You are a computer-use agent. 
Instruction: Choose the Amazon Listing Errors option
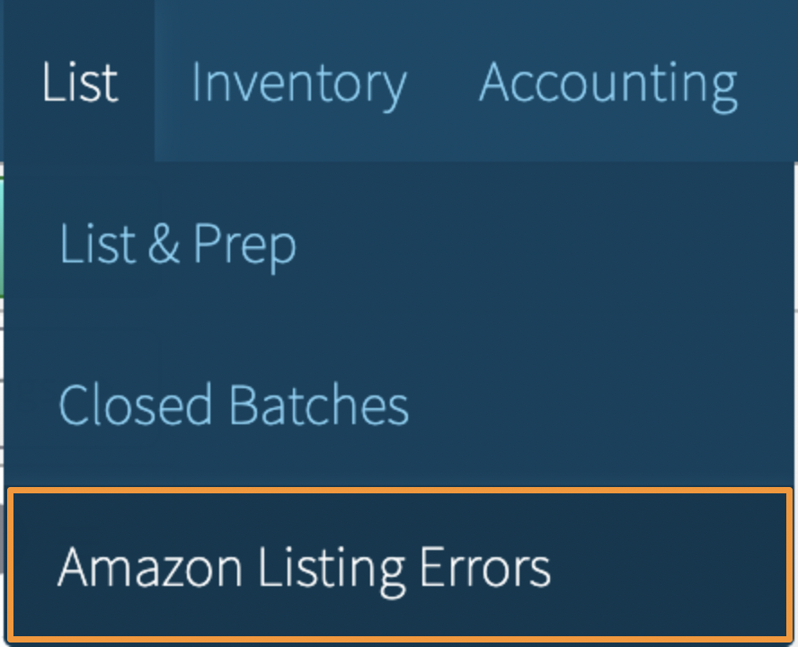click(x=304, y=567)
